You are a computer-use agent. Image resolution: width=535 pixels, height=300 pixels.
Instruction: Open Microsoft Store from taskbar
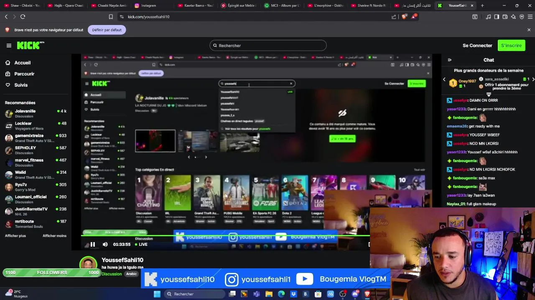pos(318,294)
